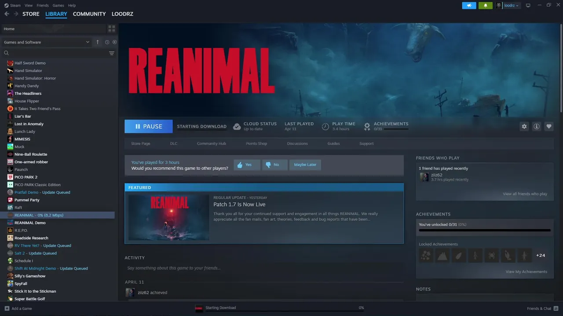Image resolution: width=563 pixels, height=316 pixels.
Task: Click the Cloud Status icon
Action: tap(237, 126)
